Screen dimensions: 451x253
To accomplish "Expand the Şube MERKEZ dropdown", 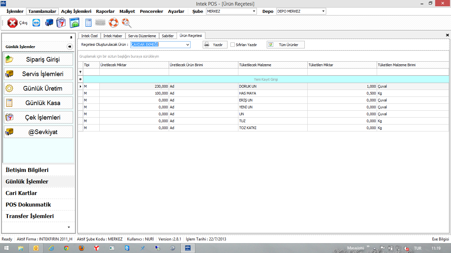I will (254, 11).
